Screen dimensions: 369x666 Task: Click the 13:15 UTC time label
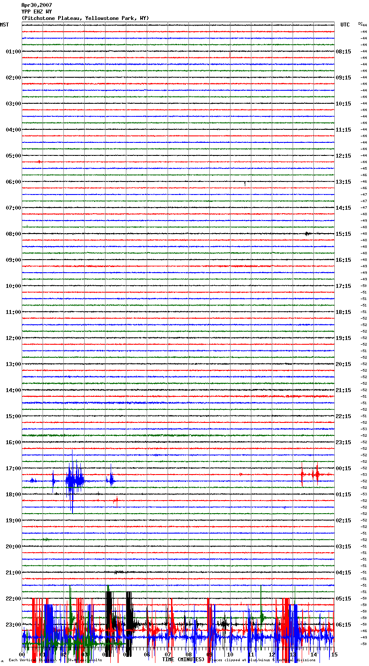tap(343, 182)
